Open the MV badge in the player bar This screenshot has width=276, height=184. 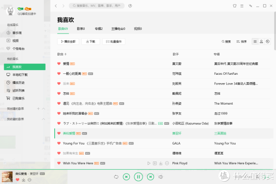click(42, 173)
